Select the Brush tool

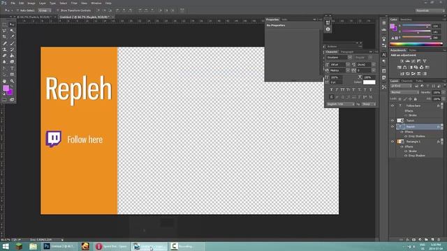pos(12,43)
